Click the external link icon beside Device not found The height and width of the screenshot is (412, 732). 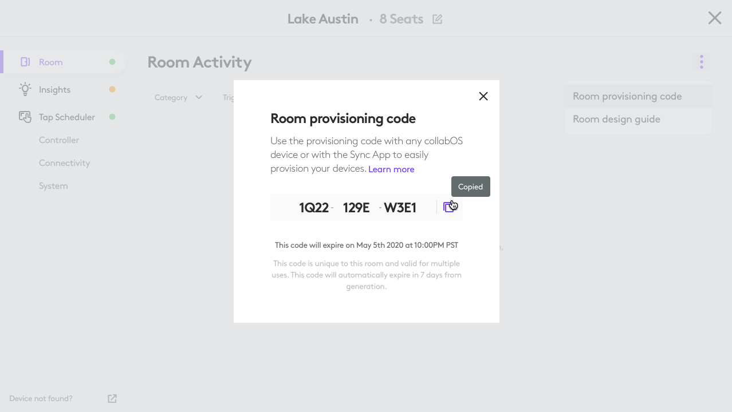[x=112, y=398]
